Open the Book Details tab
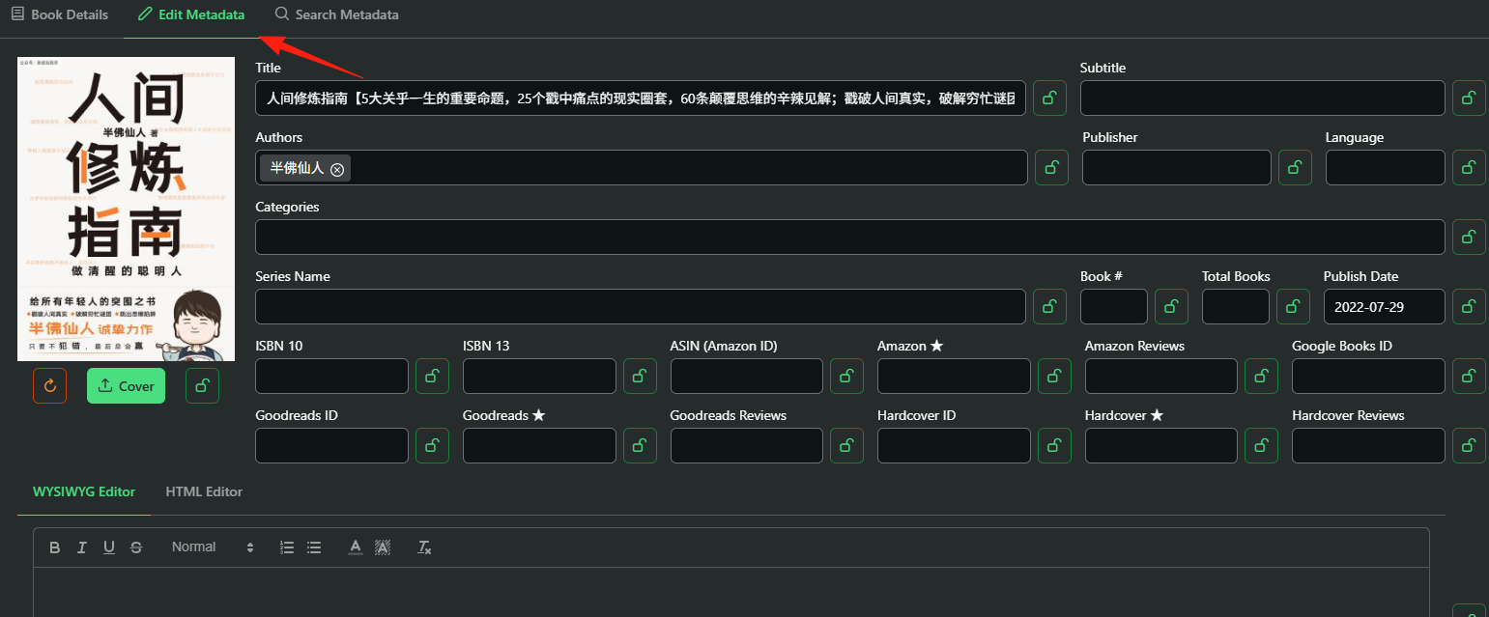The width and height of the screenshot is (1489, 617). [x=60, y=14]
